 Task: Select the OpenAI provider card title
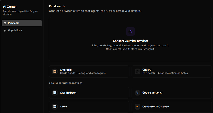[147, 70]
